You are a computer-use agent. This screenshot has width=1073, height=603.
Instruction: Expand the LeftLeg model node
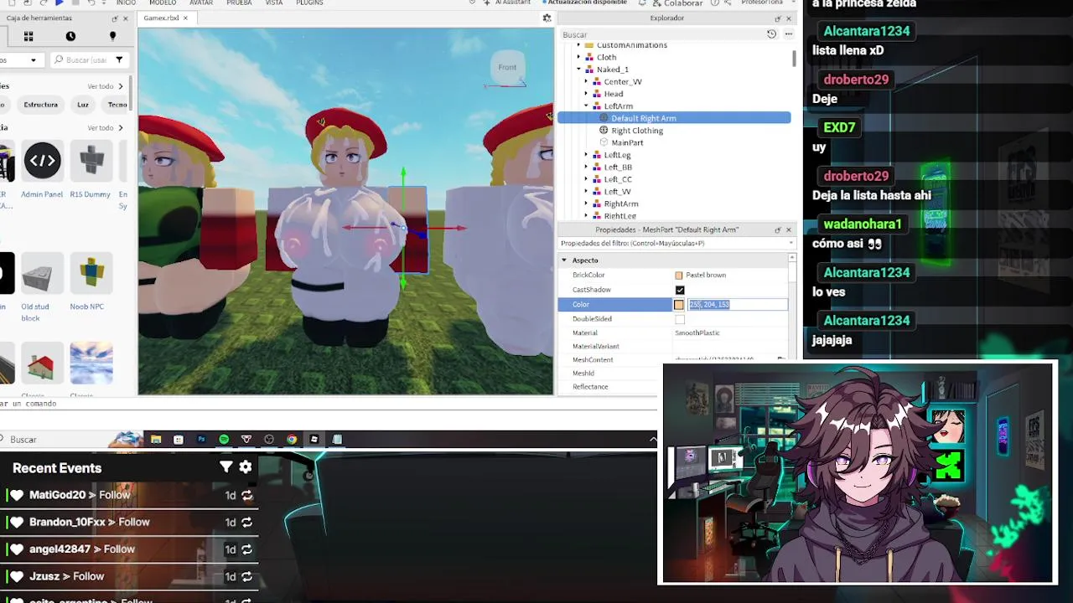[586, 155]
